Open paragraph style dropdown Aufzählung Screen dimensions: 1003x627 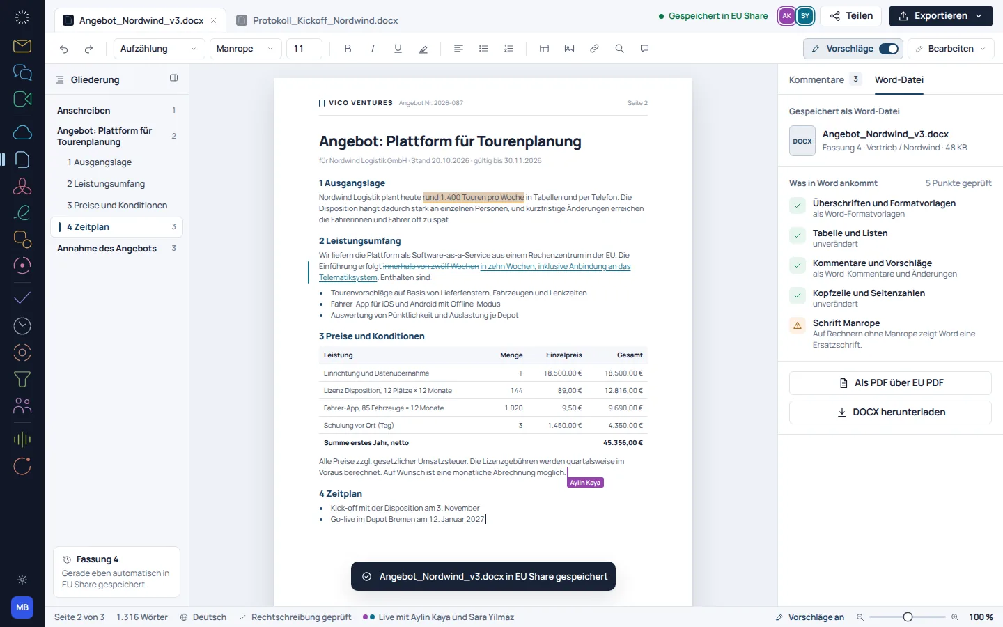point(159,49)
